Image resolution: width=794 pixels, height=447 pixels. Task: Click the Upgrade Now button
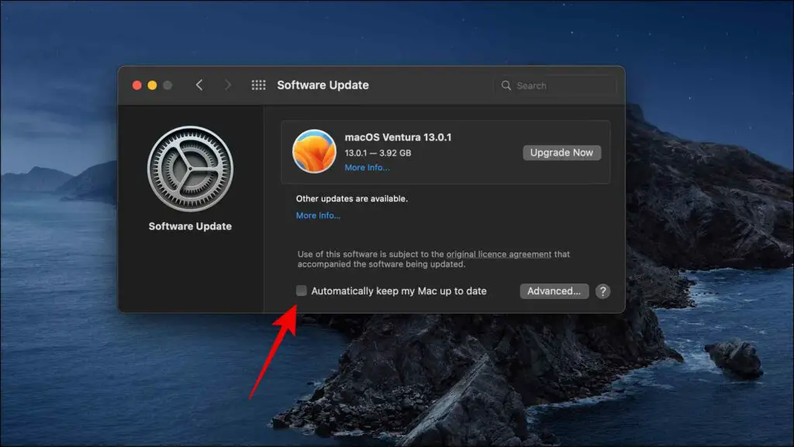point(561,153)
